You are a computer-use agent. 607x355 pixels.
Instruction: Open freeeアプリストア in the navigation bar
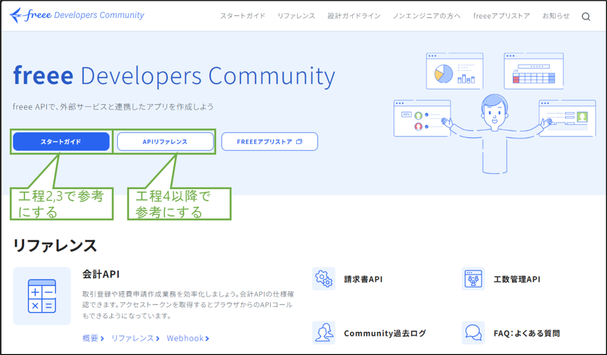click(502, 16)
